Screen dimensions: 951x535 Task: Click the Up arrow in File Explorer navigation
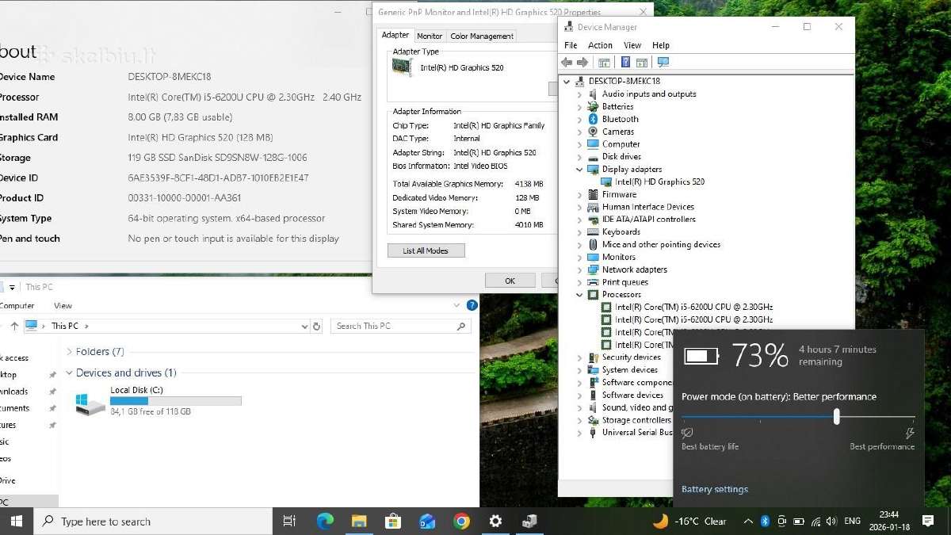click(x=14, y=326)
